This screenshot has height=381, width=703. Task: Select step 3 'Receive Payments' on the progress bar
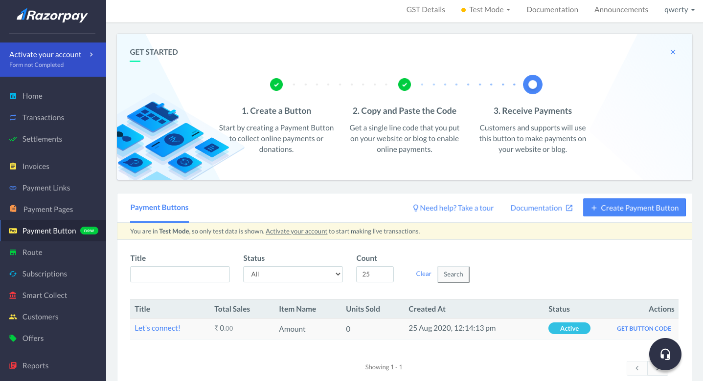532,84
